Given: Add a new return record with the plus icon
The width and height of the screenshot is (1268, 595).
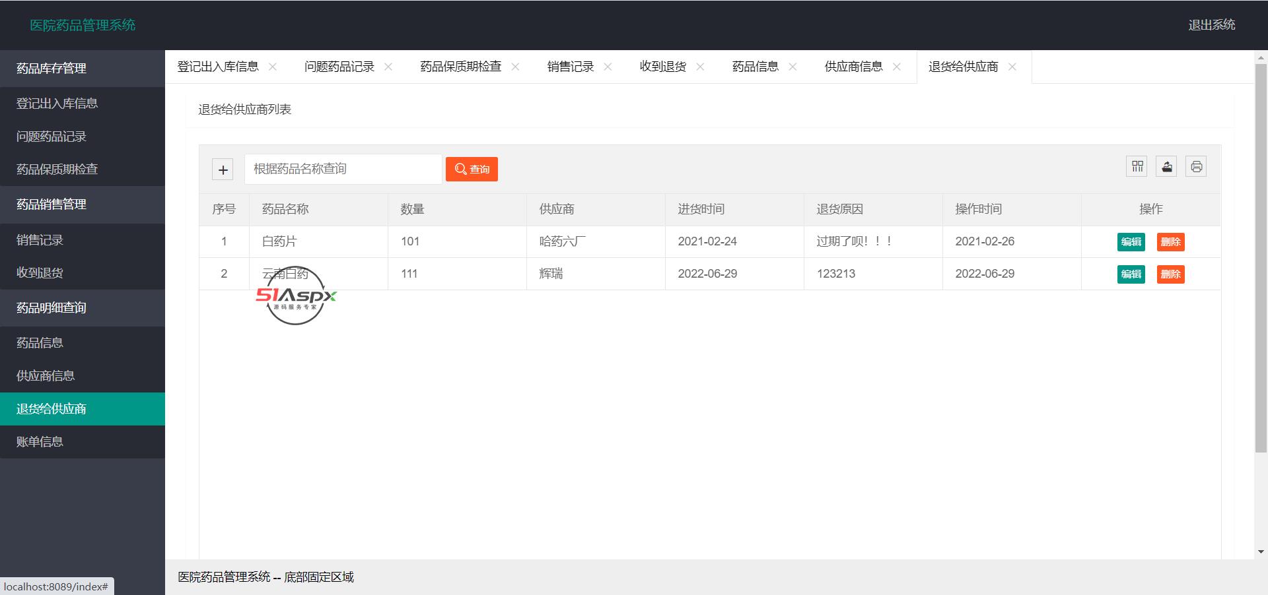Looking at the screenshot, I should (x=223, y=169).
